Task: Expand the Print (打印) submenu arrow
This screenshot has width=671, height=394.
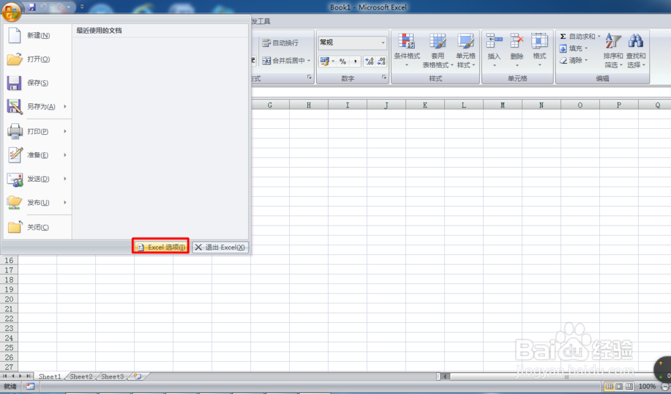Action: coord(65,131)
